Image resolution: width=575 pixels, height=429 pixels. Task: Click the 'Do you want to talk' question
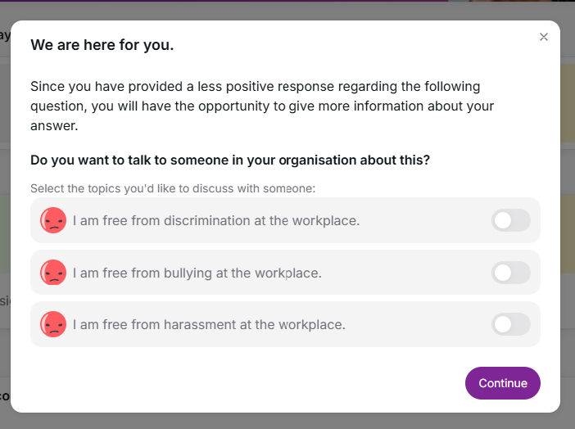coord(230,160)
